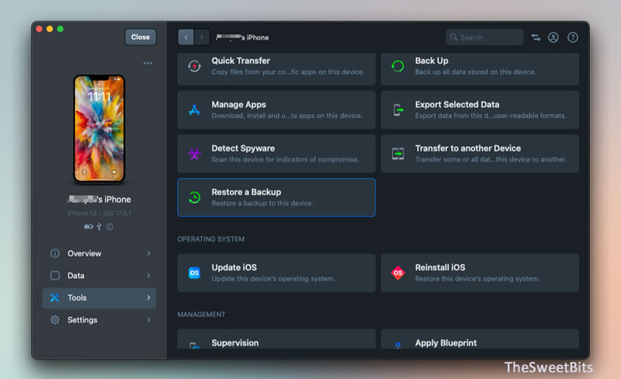Click the Tools wrench icon in sidebar

(x=55, y=297)
